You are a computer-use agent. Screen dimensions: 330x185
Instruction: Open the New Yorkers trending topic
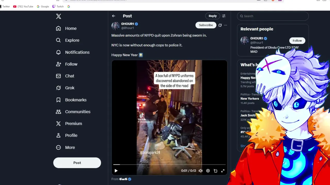pyautogui.click(x=250, y=99)
